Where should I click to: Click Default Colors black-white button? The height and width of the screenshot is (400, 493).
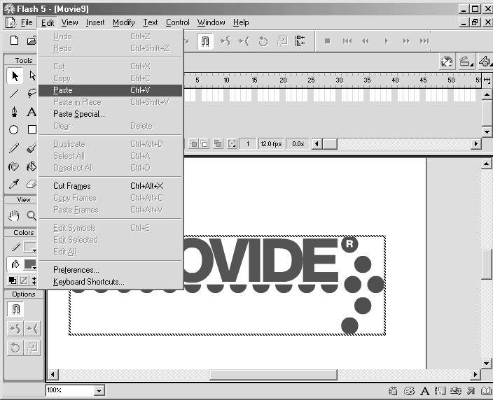click(13, 280)
